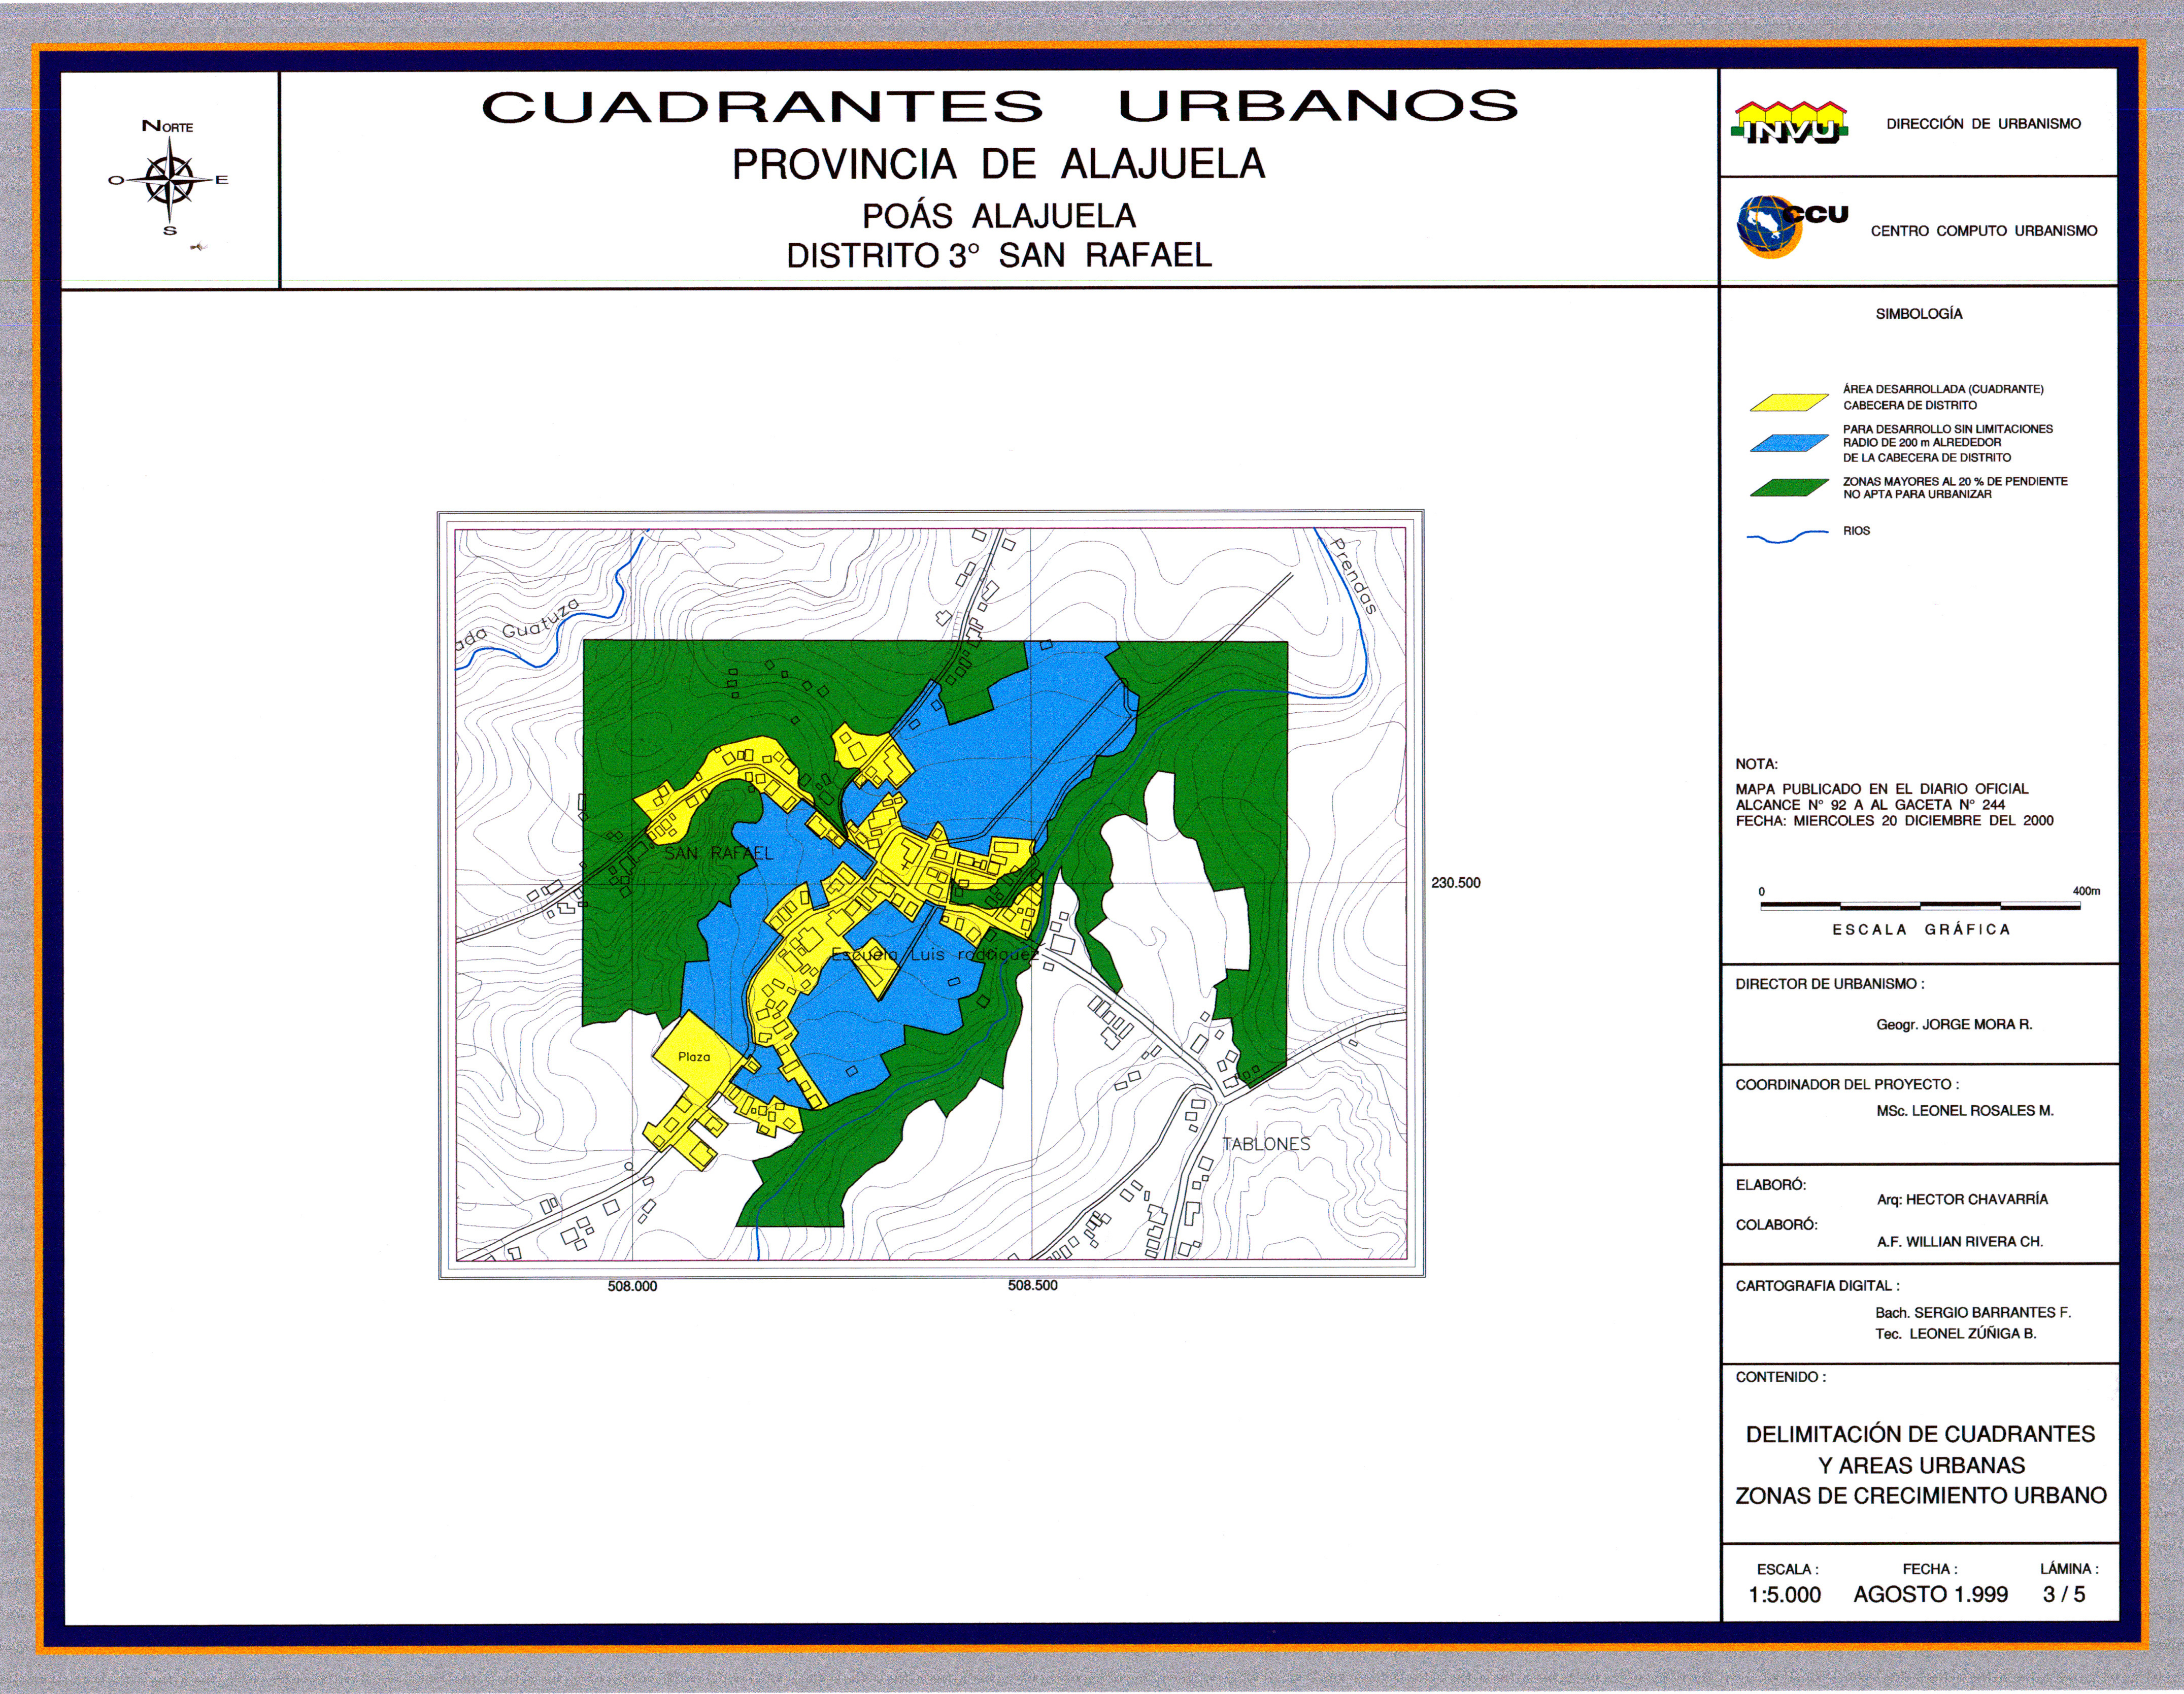The image size is (2184, 1694).
Task: Click 'ZONAS DE CRECIMIENTO URBANO' text
Action: 1921,1496
